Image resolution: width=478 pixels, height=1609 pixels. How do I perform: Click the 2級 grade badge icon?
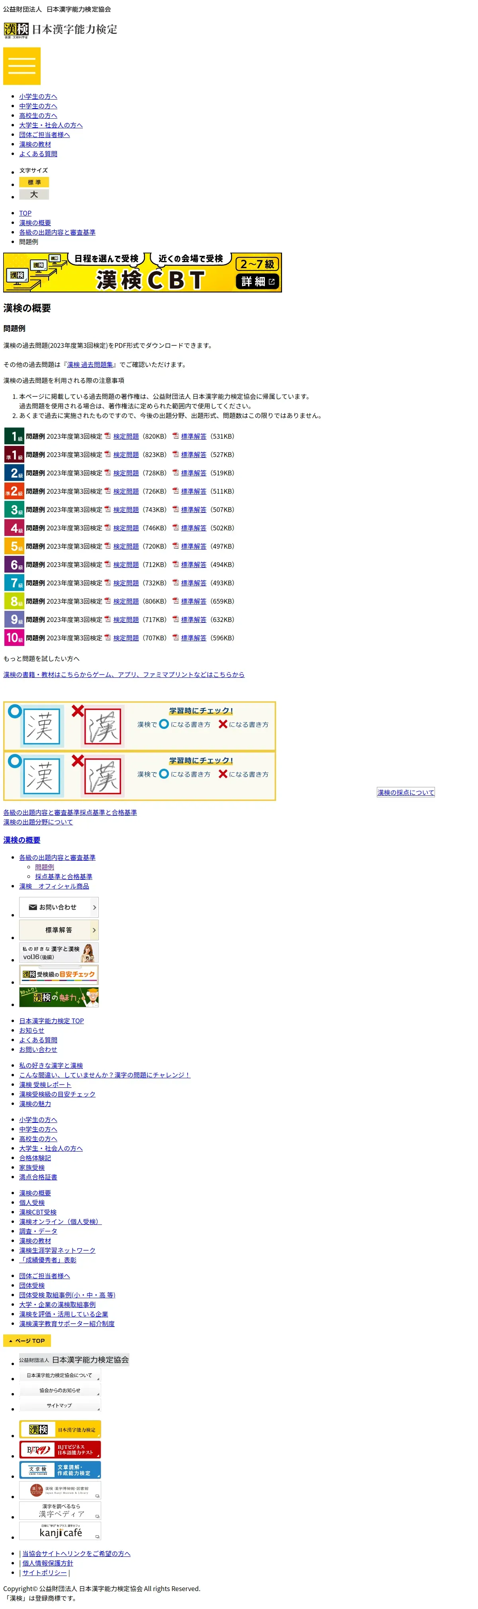pos(14,473)
